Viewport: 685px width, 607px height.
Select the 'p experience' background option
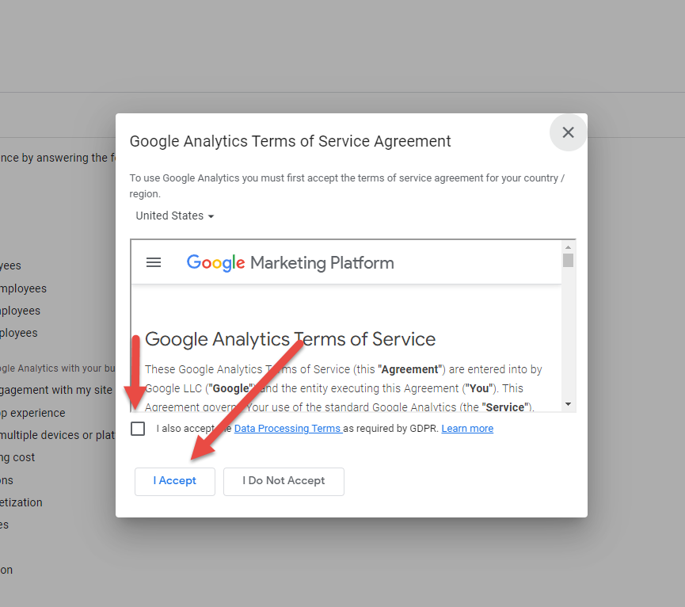(x=32, y=413)
